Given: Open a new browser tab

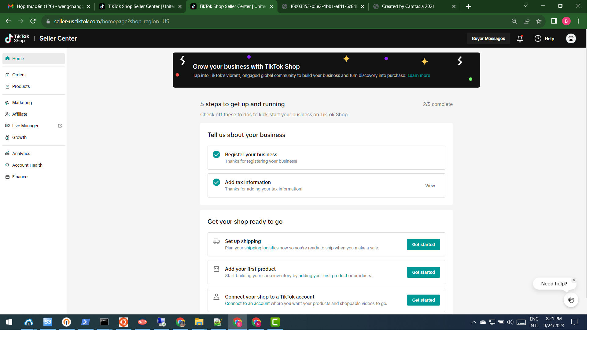Looking at the screenshot, I should (468, 6).
